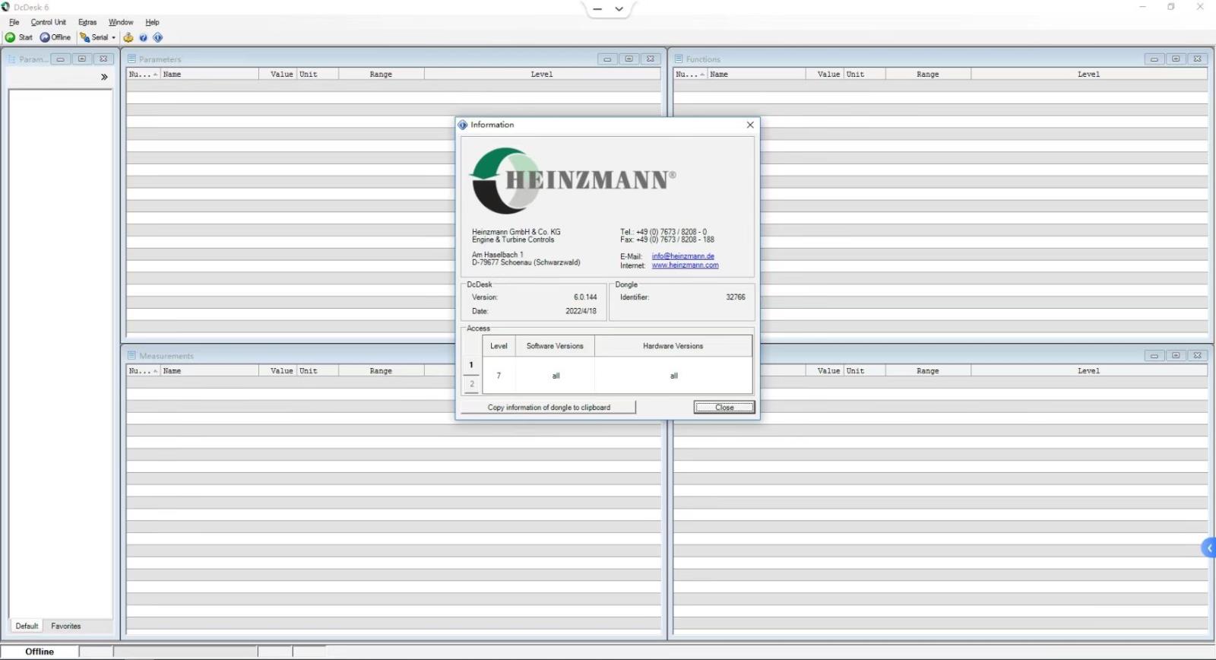Click the DcDesk 6 title bar app icon
This screenshot has height=660, width=1216.
coord(6,7)
